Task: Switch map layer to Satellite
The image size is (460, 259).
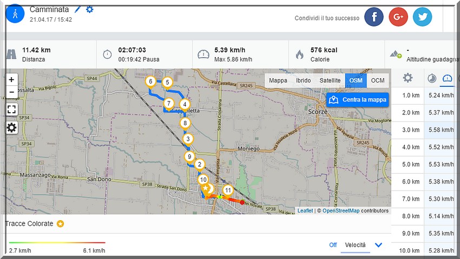Action: click(330, 80)
